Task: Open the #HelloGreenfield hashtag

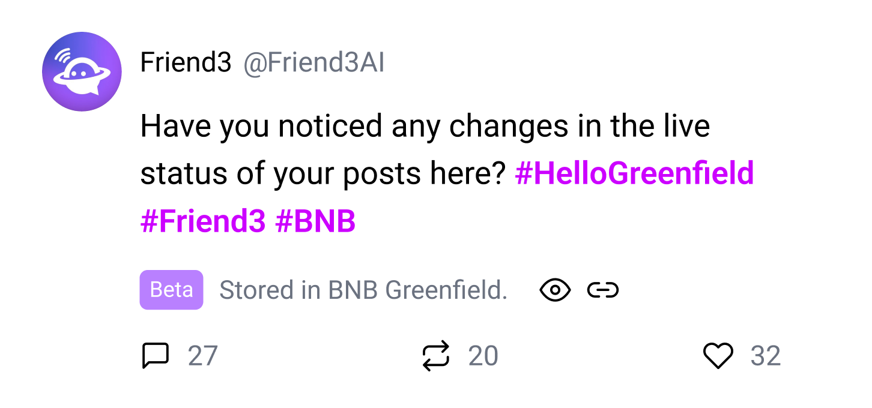Action: tap(634, 174)
